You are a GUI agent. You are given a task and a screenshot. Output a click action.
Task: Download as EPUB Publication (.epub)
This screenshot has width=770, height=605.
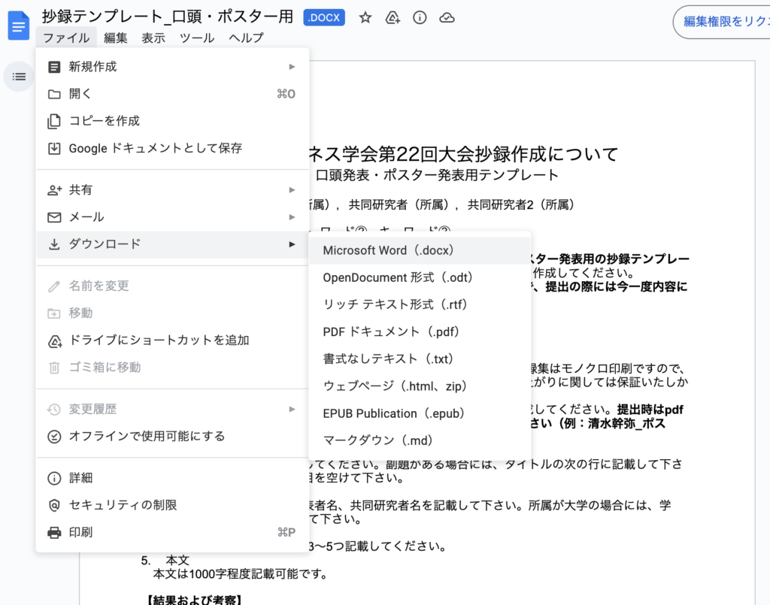coord(420,413)
